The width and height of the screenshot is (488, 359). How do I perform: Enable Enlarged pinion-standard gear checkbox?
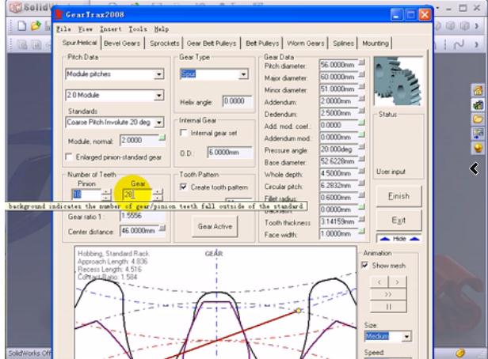[x=69, y=157]
